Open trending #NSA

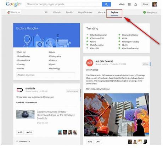click(124, 38)
